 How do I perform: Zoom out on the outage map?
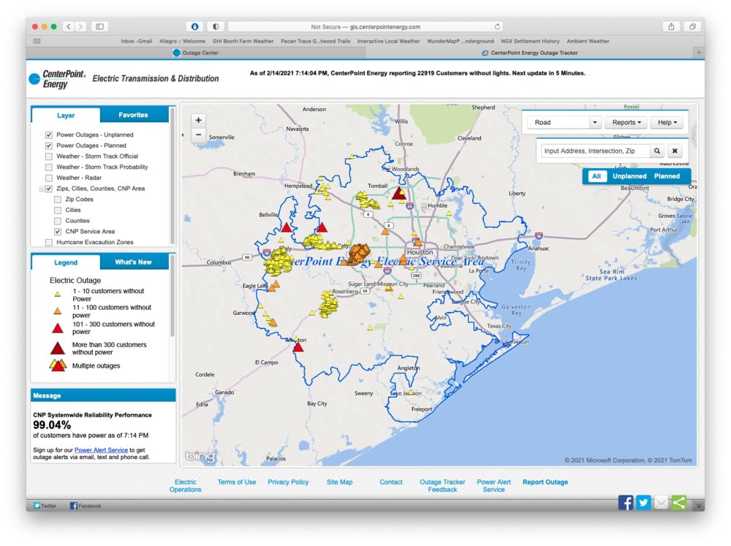click(x=199, y=135)
